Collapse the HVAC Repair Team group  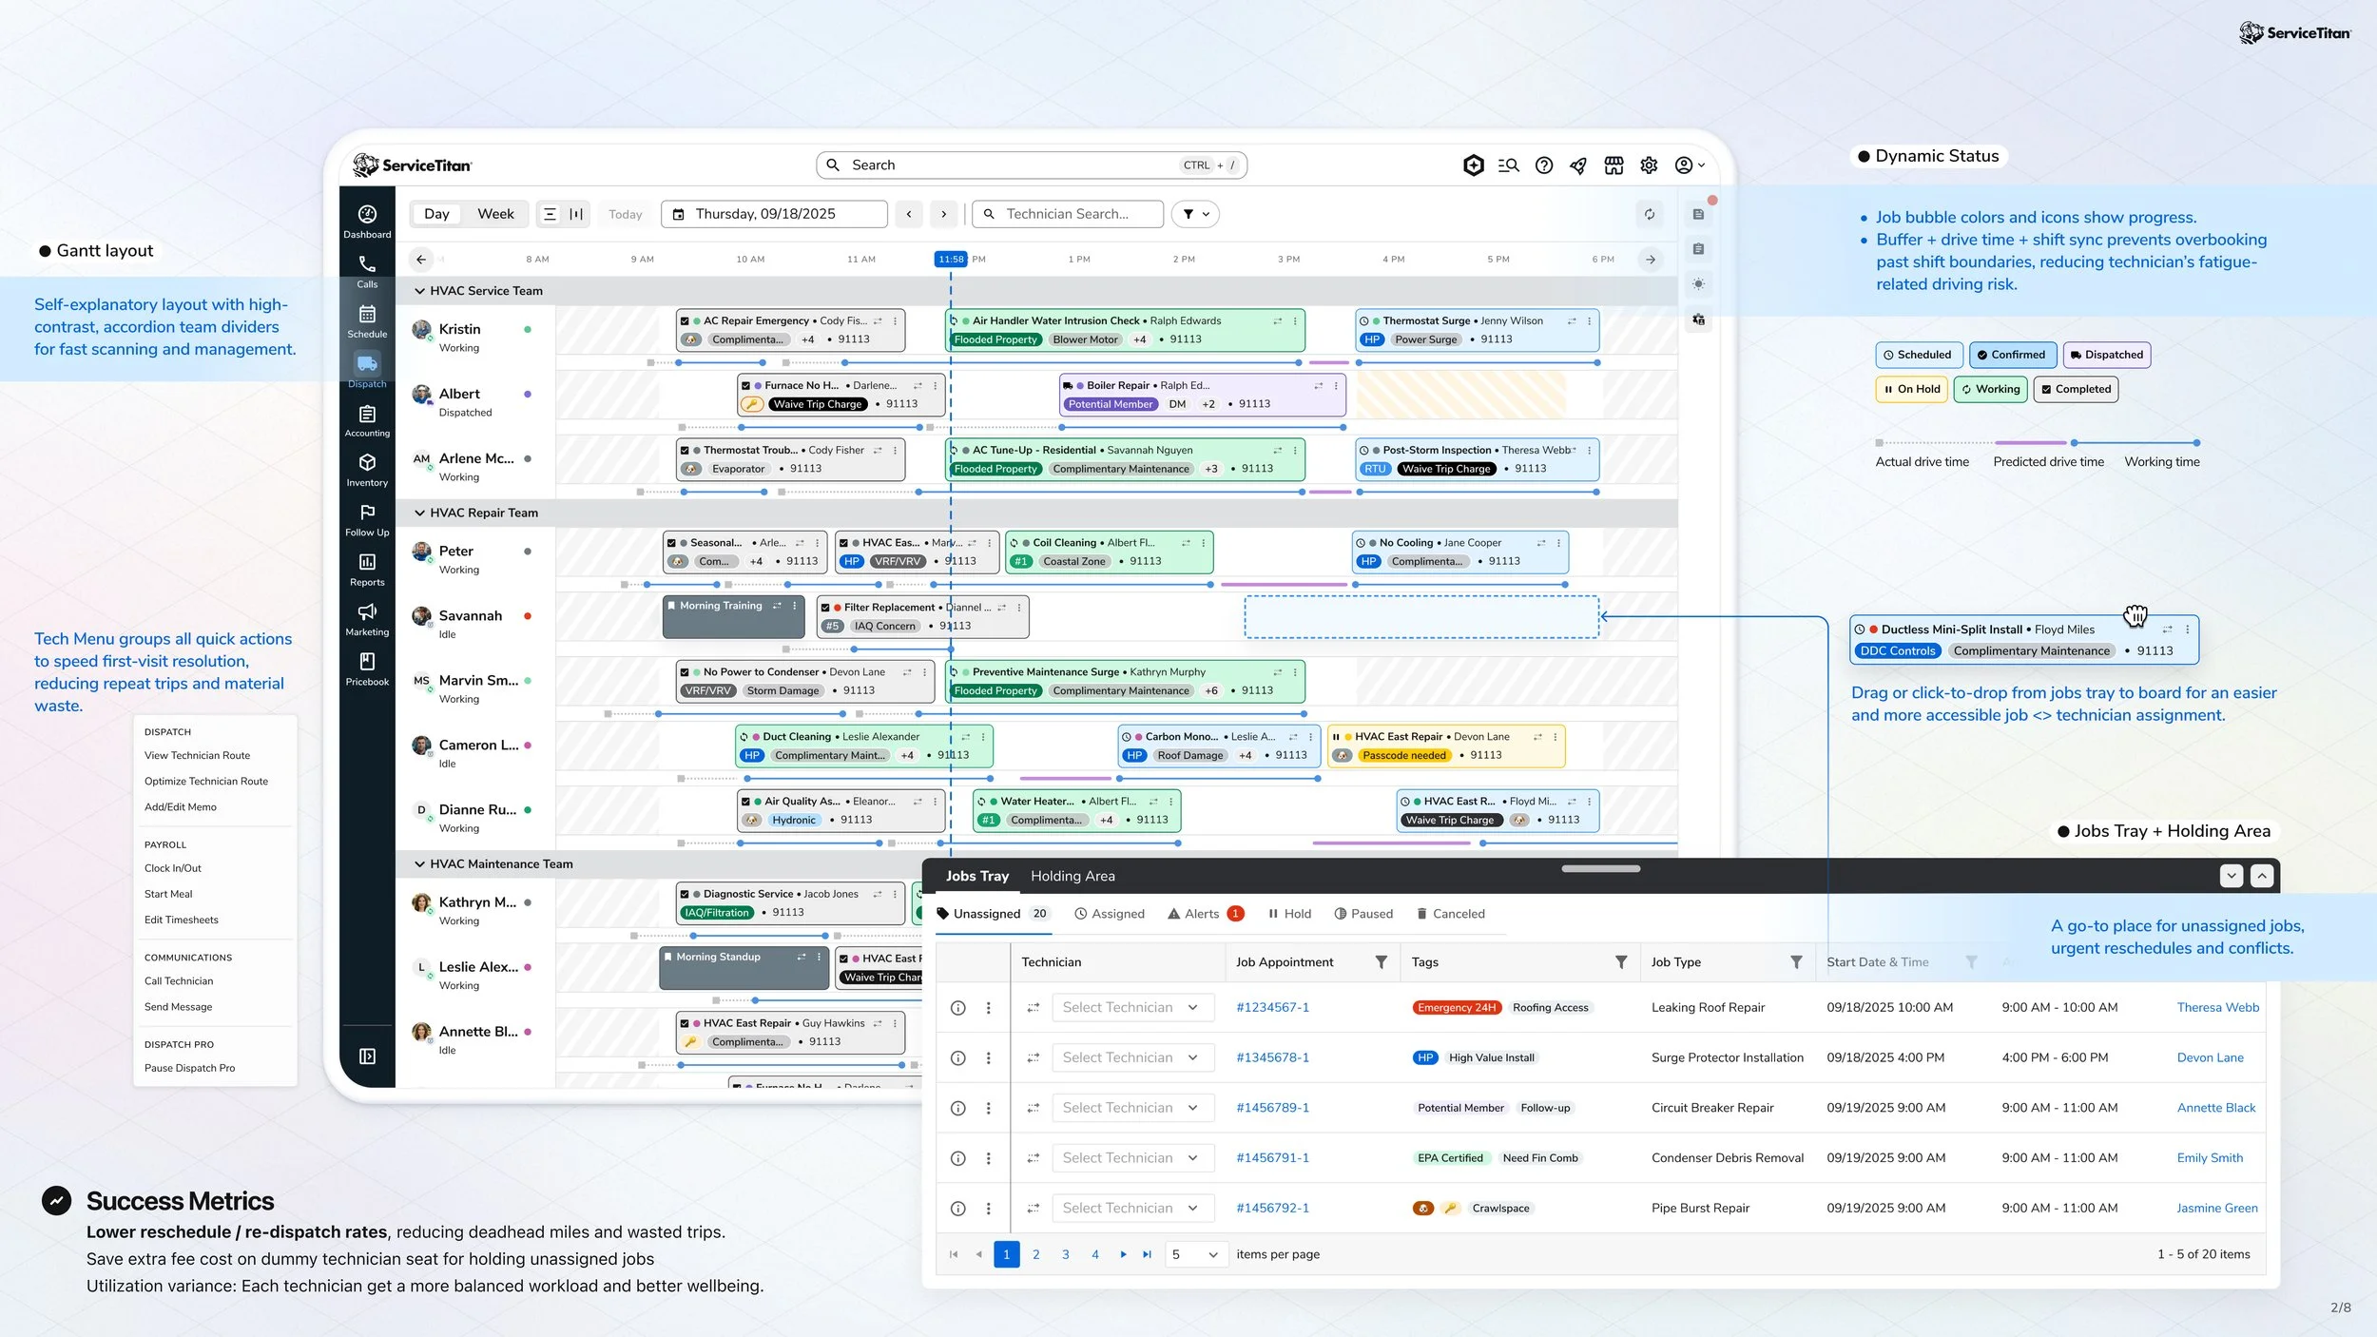pyautogui.click(x=419, y=513)
